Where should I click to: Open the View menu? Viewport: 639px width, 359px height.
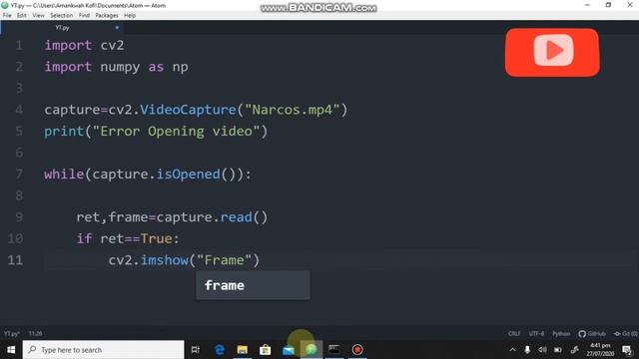pos(38,16)
